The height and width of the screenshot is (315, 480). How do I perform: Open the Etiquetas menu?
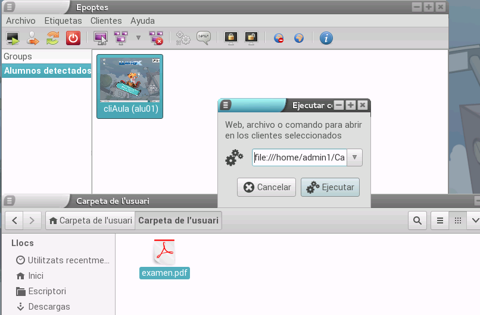63,21
